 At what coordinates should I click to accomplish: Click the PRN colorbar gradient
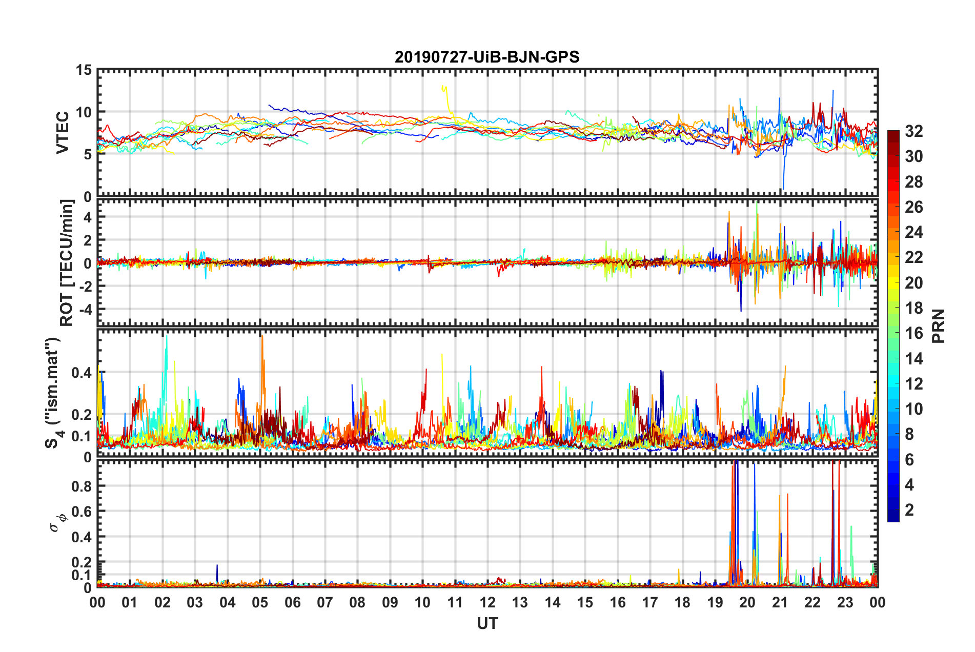pyautogui.click(x=893, y=326)
